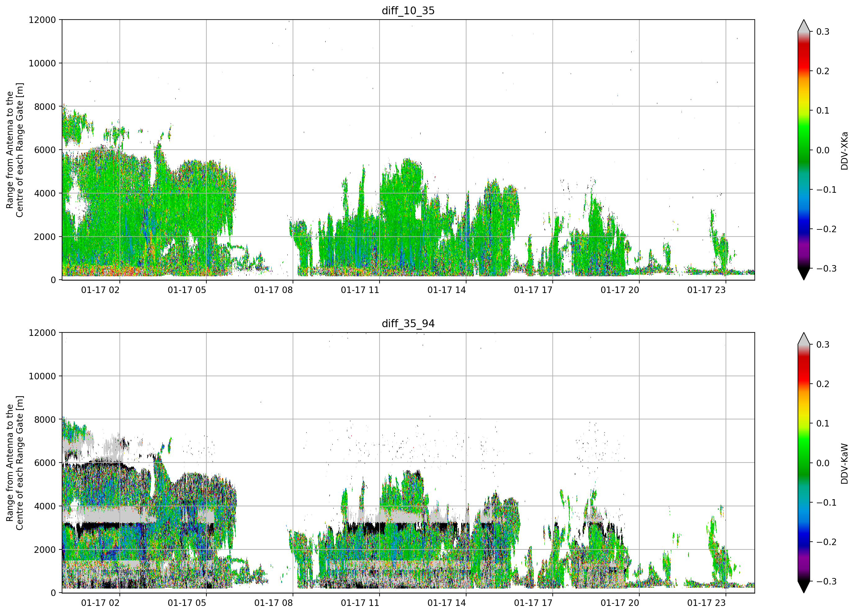Click '01-17 05' x-tick under diff_10_35 plot
The height and width of the screenshot is (614, 855).
point(187,290)
